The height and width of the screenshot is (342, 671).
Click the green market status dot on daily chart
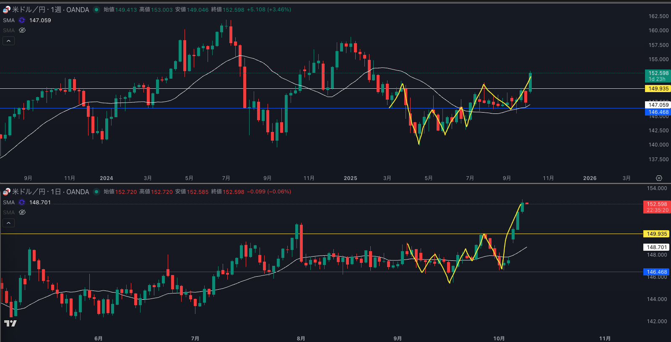tap(96, 192)
